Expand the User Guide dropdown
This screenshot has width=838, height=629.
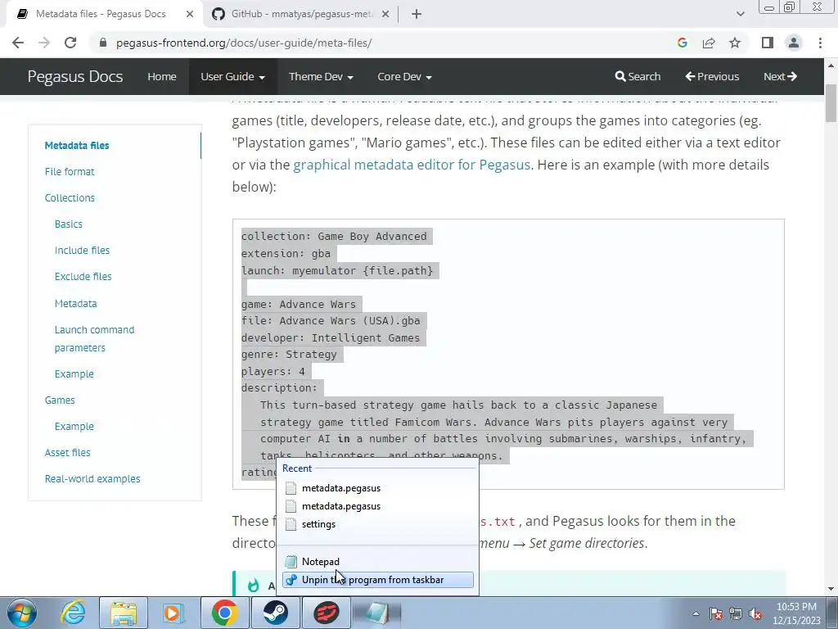tap(233, 76)
